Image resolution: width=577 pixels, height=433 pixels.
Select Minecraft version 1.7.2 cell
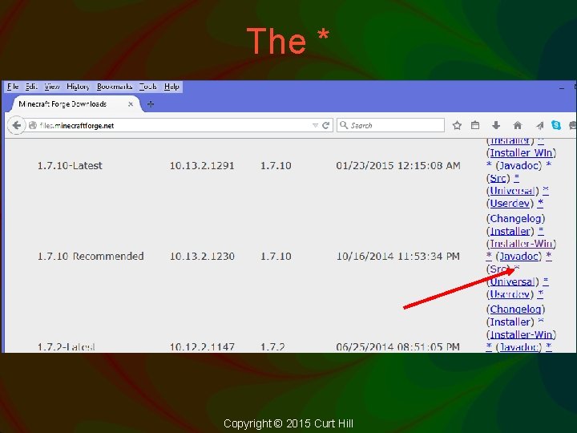pyautogui.click(x=272, y=347)
